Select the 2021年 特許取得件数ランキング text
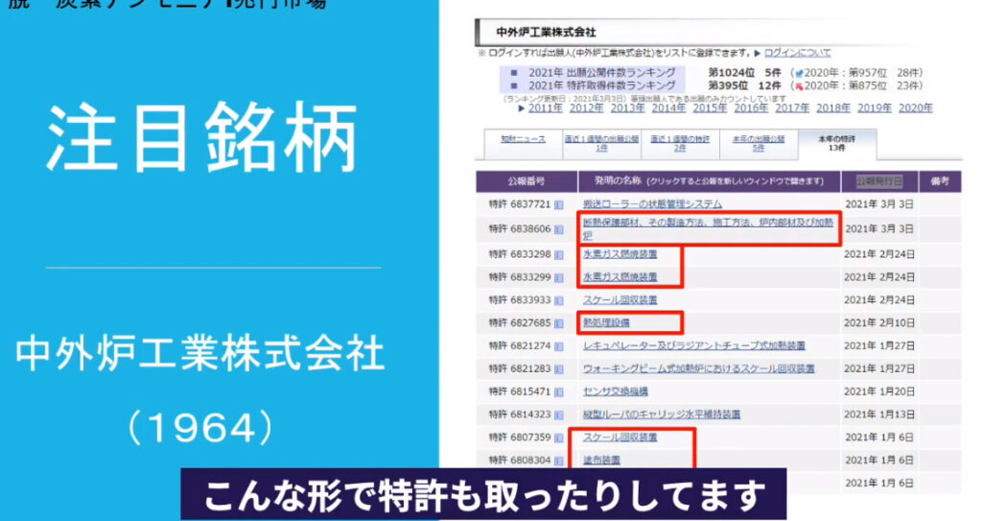The width and height of the screenshot is (982, 521). (602, 85)
